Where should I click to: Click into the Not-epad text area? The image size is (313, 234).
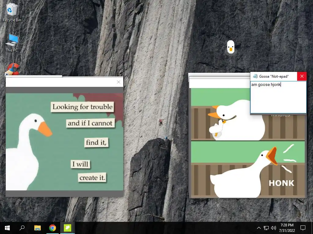click(x=278, y=97)
